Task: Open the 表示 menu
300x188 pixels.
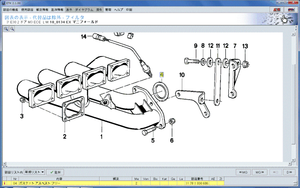Action: pyautogui.click(x=69, y=9)
